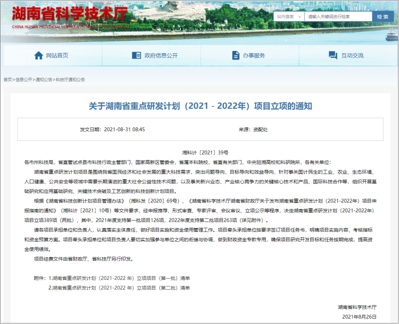
Task: Click the 办事服务 document icon
Action: click(236, 56)
